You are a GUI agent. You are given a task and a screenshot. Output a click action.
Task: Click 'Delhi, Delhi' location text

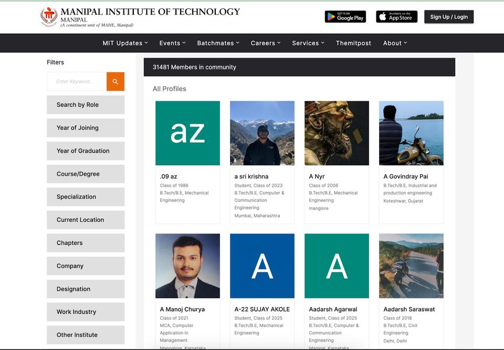(395, 341)
